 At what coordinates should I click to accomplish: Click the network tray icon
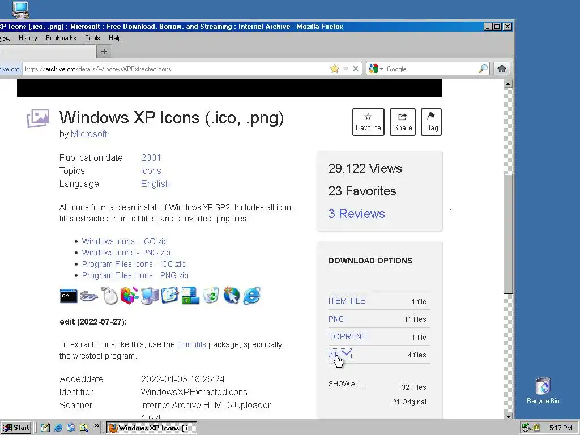(526, 428)
